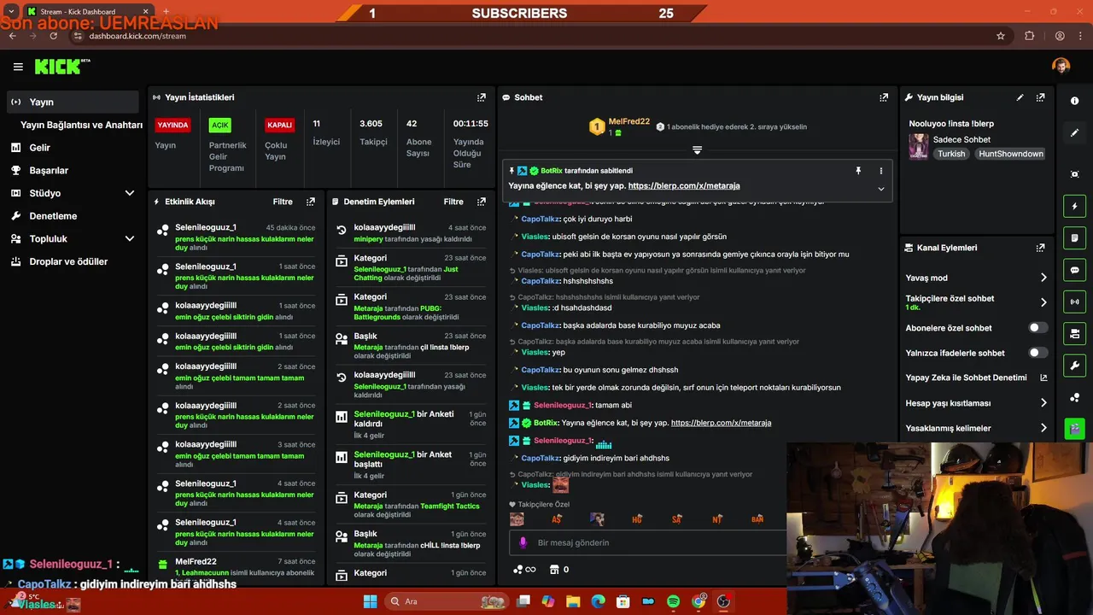Click the Turkish language tag

pyautogui.click(x=951, y=154)
